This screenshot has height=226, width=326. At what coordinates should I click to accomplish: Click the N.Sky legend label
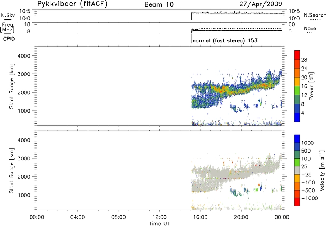pyautogui.click(x=8, y=15)
